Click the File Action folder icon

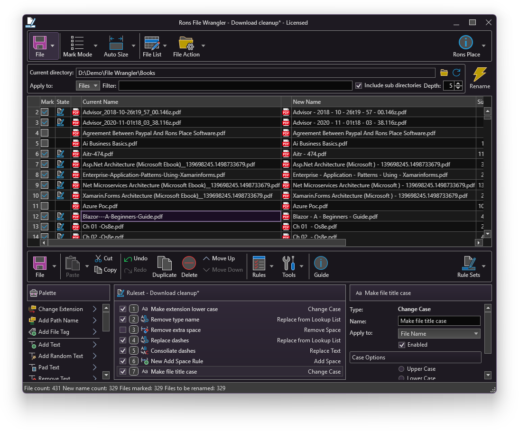click(186, 43)
